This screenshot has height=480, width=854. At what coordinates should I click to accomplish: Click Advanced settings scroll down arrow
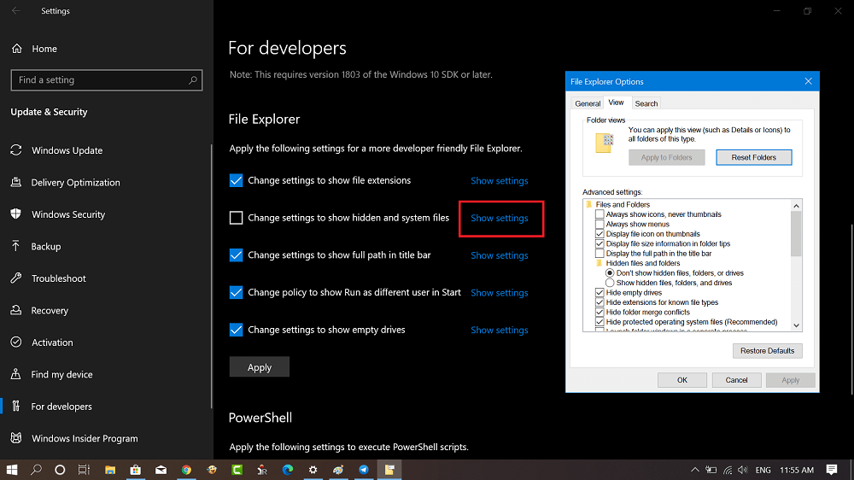pos(796,325)
